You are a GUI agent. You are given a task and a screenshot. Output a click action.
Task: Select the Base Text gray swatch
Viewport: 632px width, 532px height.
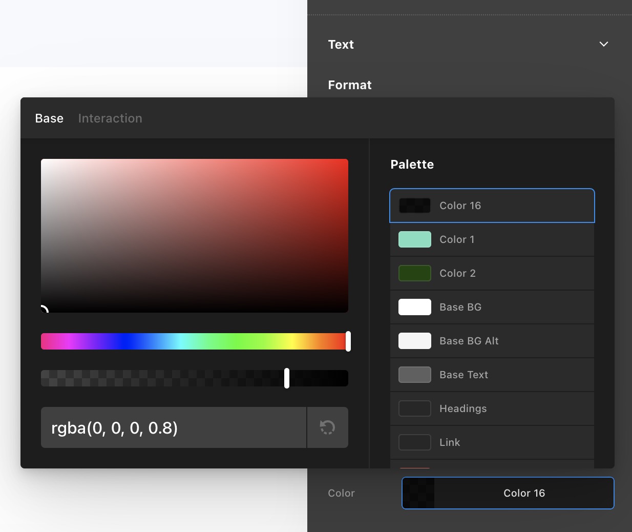click(x=415, y=375)
